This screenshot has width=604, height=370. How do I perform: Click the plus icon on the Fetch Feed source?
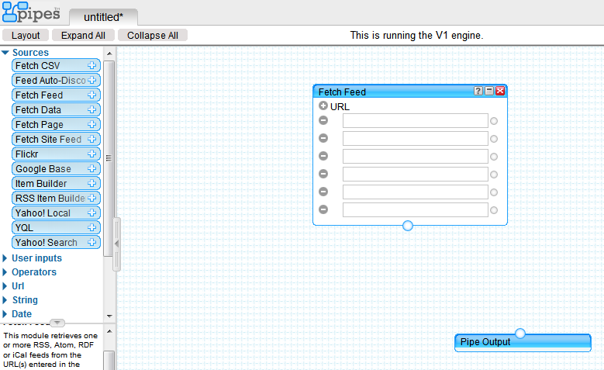click(x=91, y=95)
